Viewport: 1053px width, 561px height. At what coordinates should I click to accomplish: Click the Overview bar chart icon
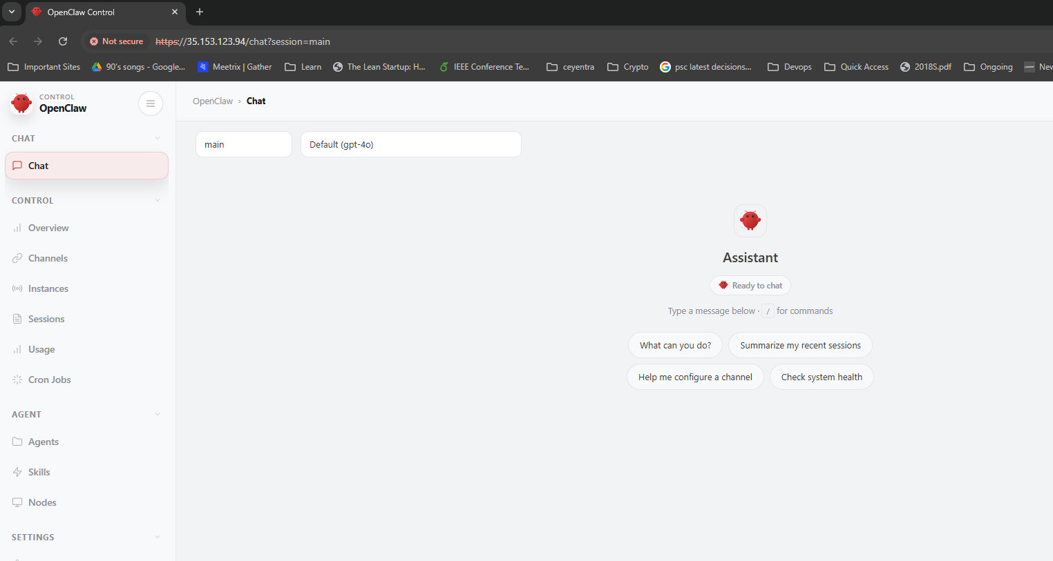click(x=17, y=228)
